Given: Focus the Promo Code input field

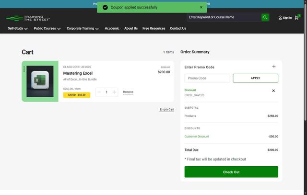Looking at the screenshot, I should [x=207, y=78].
